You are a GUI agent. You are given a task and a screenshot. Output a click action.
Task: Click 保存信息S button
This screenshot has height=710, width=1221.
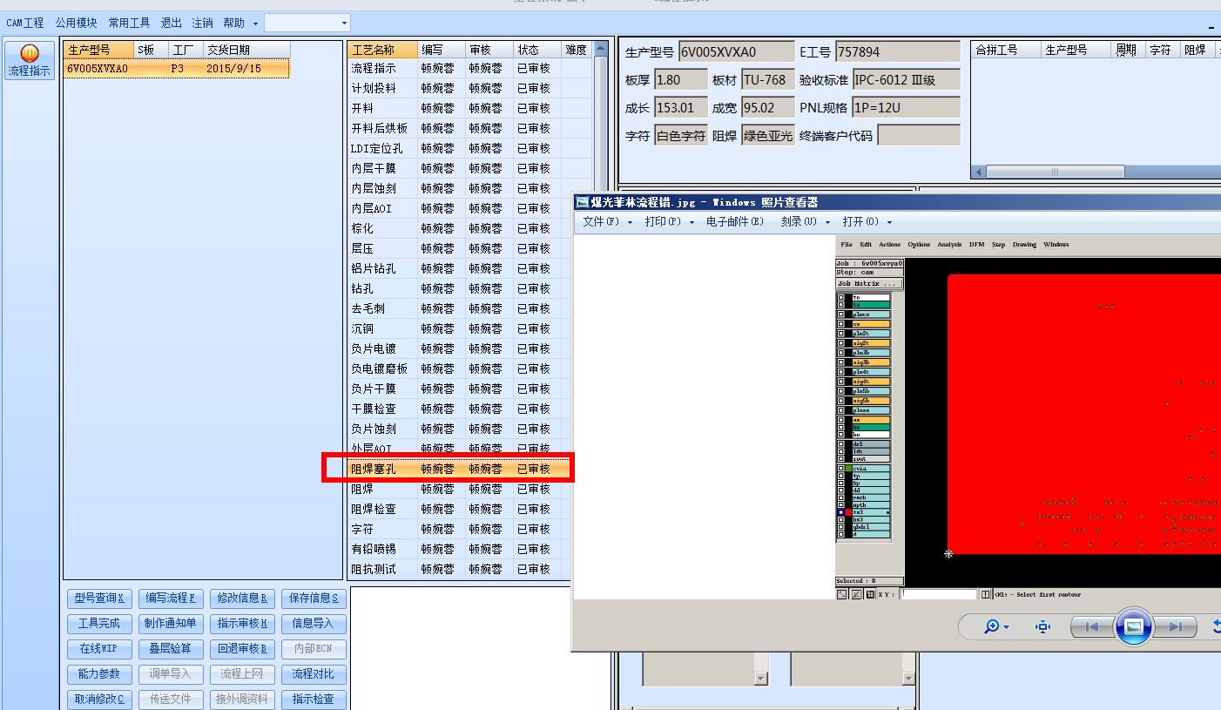(314, 598)
